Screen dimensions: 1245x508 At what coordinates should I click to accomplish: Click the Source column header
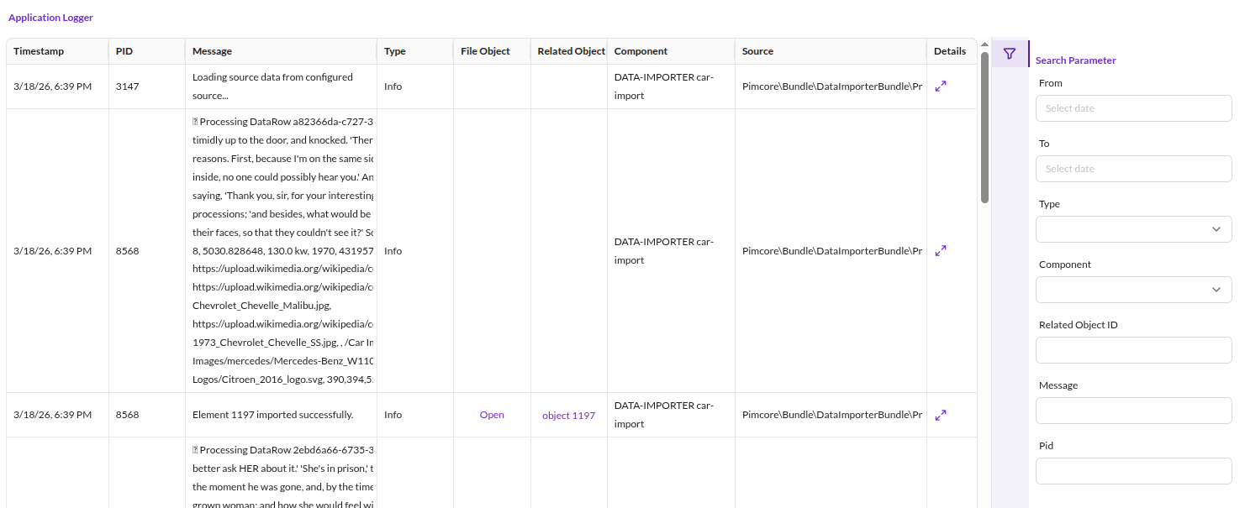pyautogui.click(x=831, y=51)
